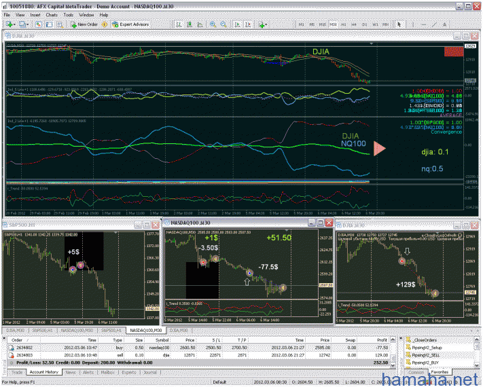483x387 pixels.
Task: Switch to the NASDAQ100,M30 chart tab
Action: [146, 331]
